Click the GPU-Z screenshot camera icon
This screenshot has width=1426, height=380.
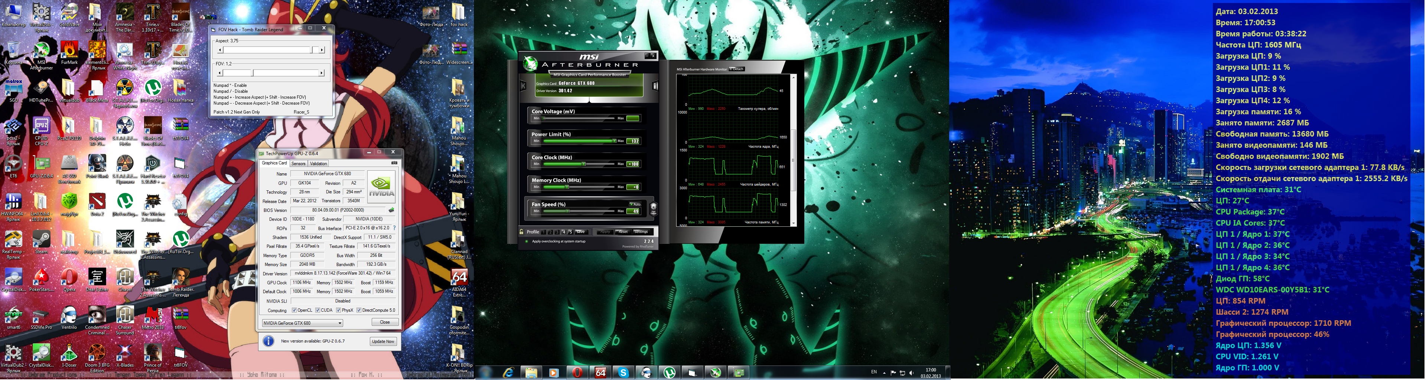pos(394,163)
